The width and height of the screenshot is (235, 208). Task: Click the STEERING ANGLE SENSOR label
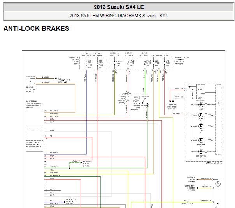click(34, 104)
